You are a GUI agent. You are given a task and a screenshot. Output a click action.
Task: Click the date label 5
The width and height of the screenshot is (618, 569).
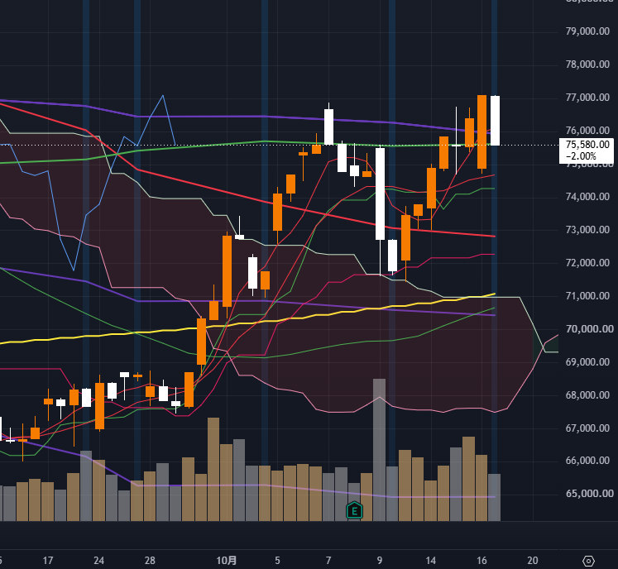pyautogui.click(x=277, y=561)
